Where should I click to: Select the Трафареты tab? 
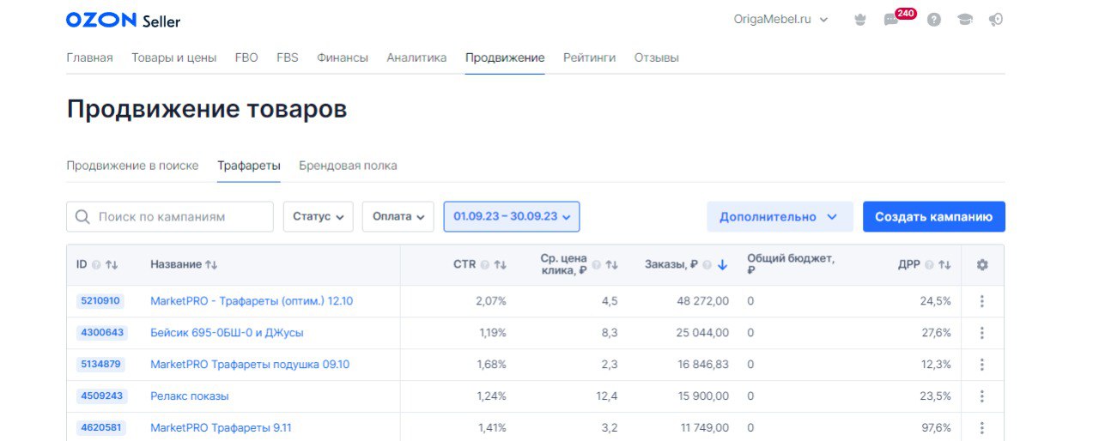point(249,166)
